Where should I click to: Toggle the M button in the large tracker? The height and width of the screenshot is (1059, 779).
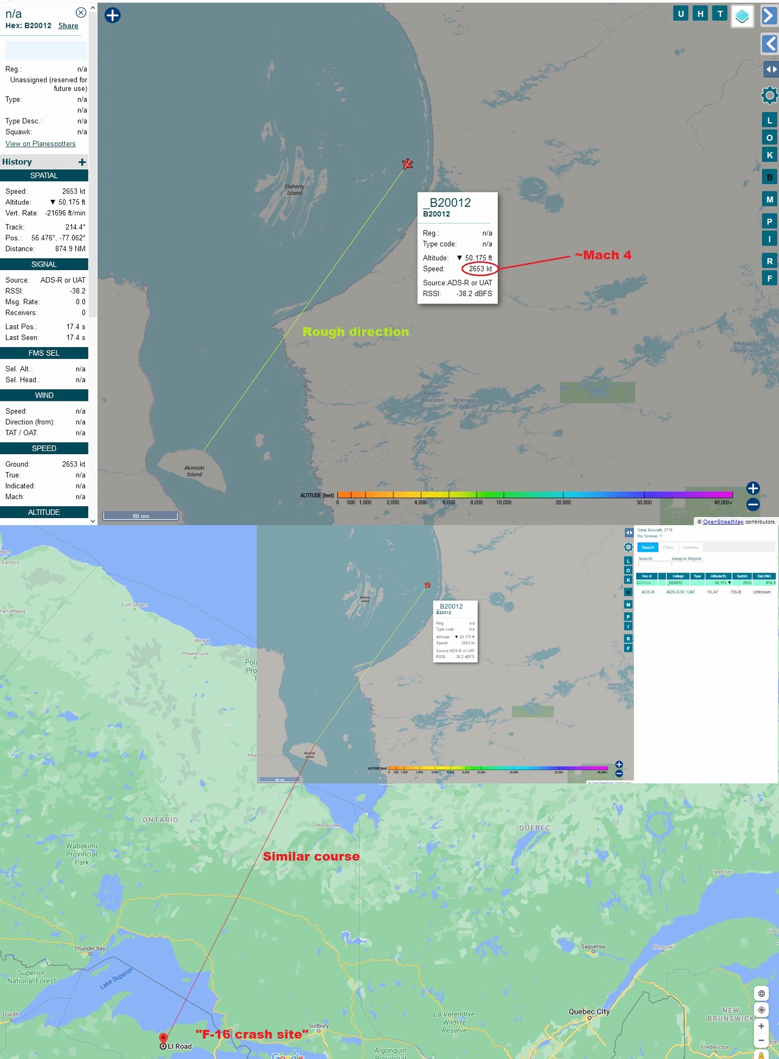click(x=769, y=199)
